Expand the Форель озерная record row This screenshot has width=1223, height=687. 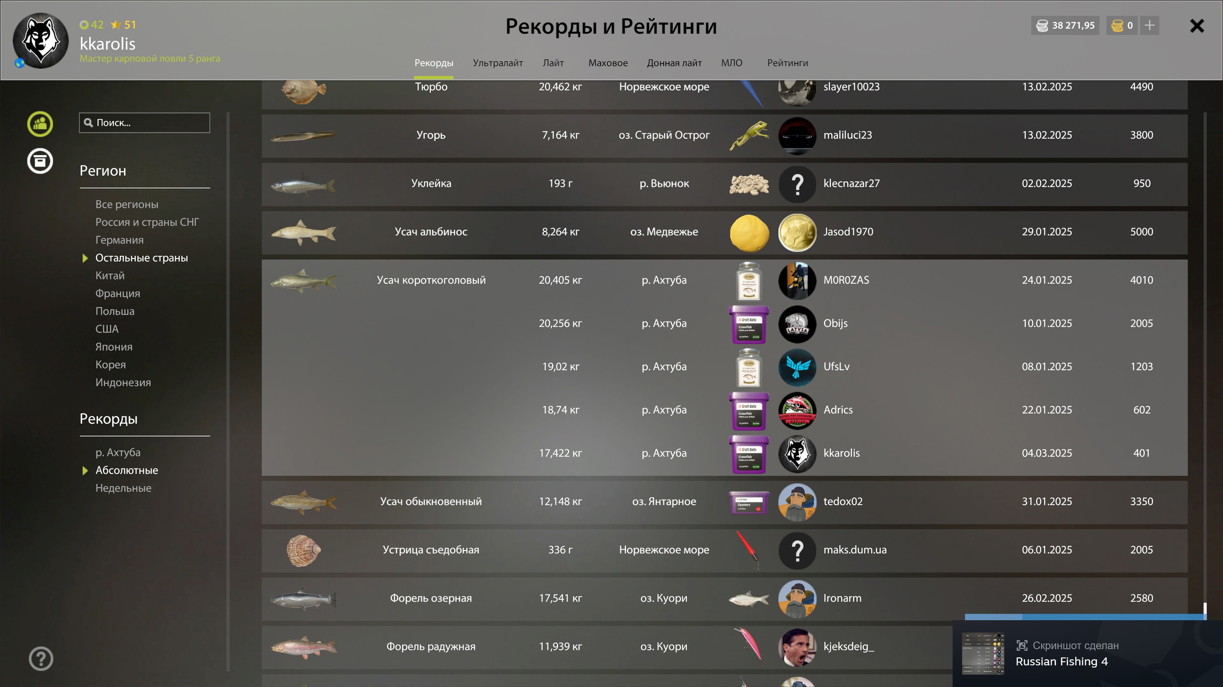point(724,599)
